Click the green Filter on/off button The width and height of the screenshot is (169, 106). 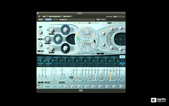pos(78,39)
